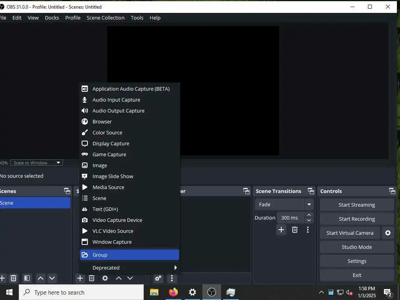Image resolution: width=400 pixels, height=300 pixels.
Task: Add an Audio Input Capture source
Action: pos(130,100)
